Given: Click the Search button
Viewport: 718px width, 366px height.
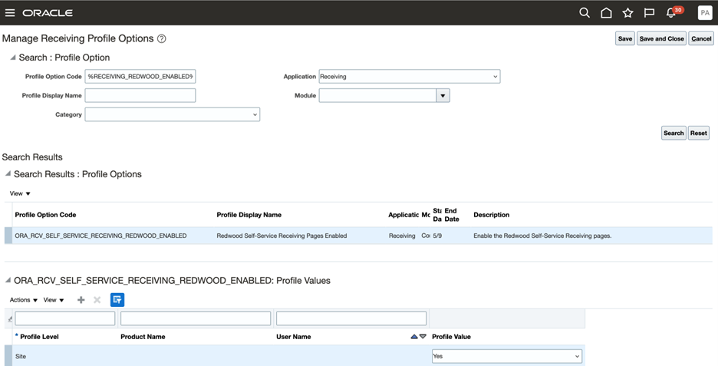Looking at the screenshot, I should 674,134.
